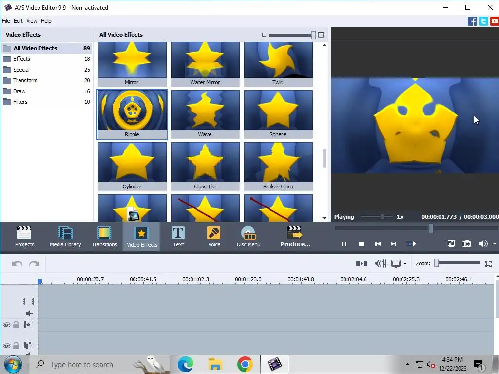Click the split clip timeline icon

[362, 263]
